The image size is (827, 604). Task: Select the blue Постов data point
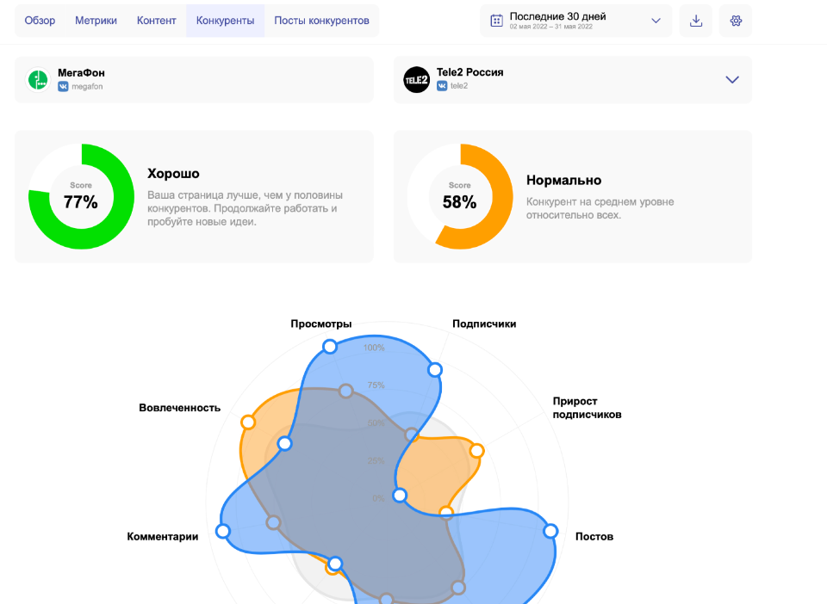(x=550, y=531)
